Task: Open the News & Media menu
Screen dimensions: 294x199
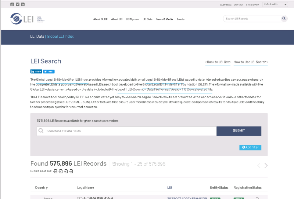Action: click(164, 19)
